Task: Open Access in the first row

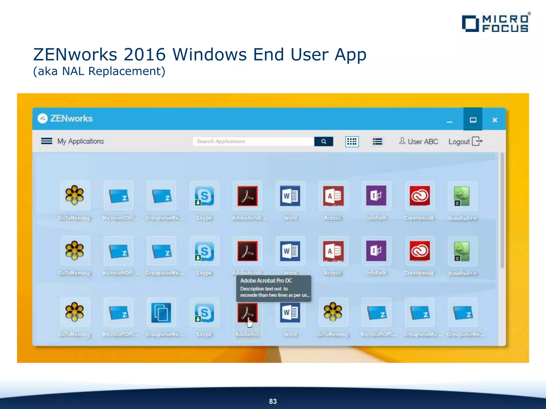Action: click(x=333, y=196)
